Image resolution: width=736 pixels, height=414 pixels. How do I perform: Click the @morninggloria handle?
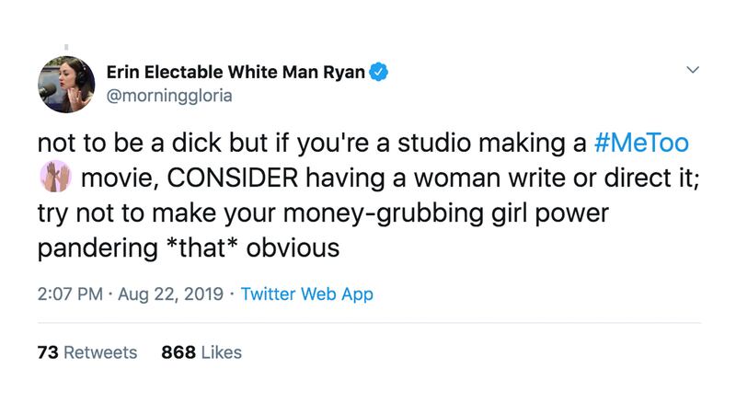169,95
